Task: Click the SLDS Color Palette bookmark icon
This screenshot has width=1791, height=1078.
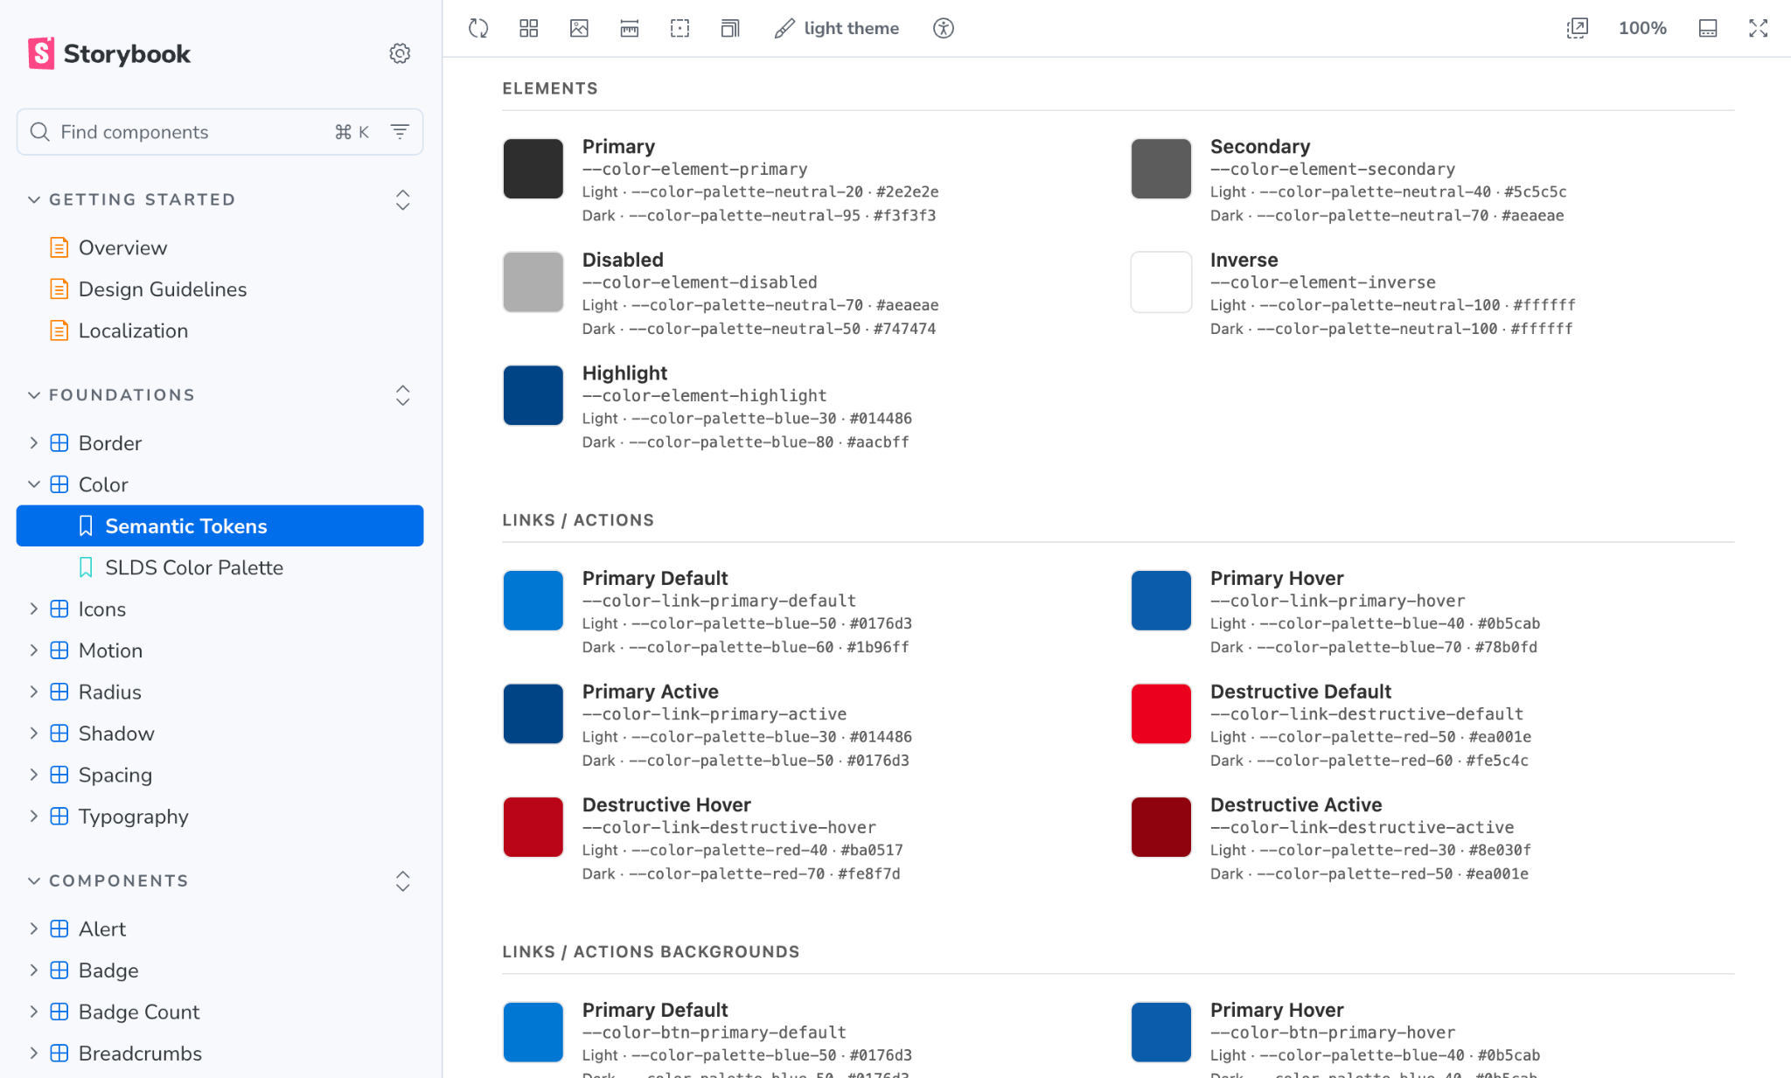Action: [86, 567]
